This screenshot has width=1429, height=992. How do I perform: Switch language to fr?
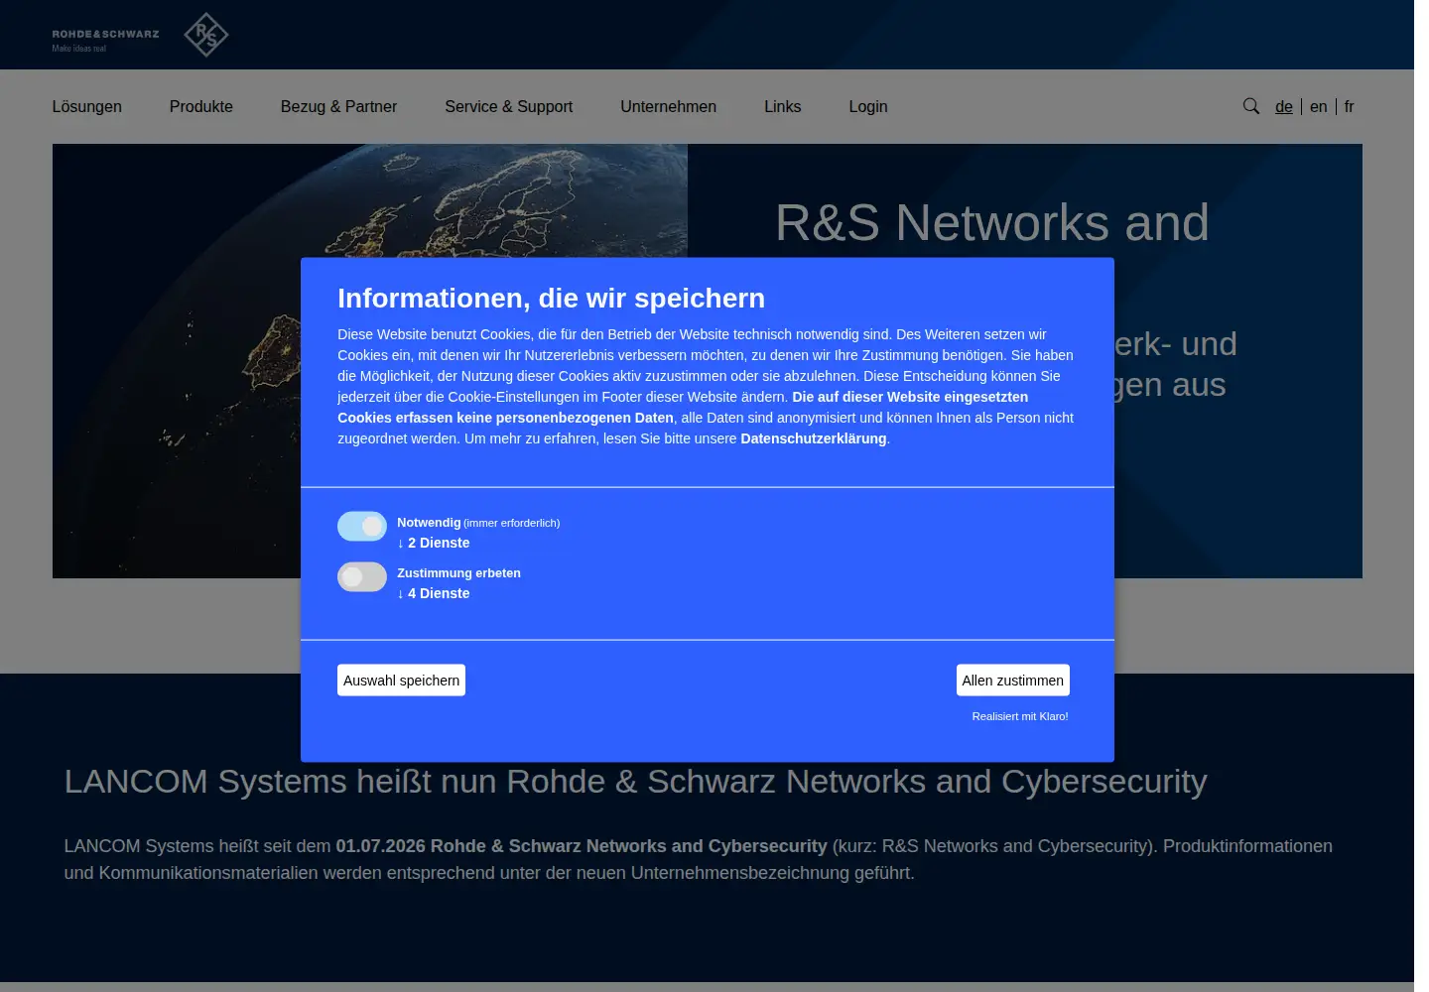click(1350, 106)
